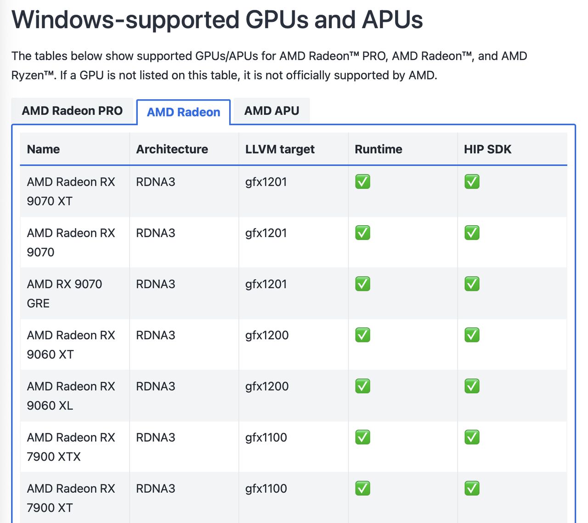Click the Architecture column header

point(172,149)
